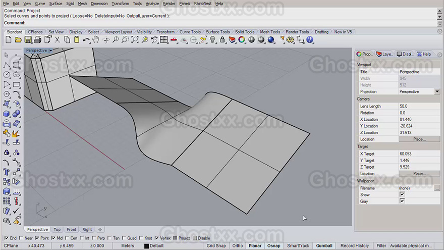The height and width of the screenshot is (250, 444).
Task: Click the four-viewport layout icon
Action: tap(164, 40)
